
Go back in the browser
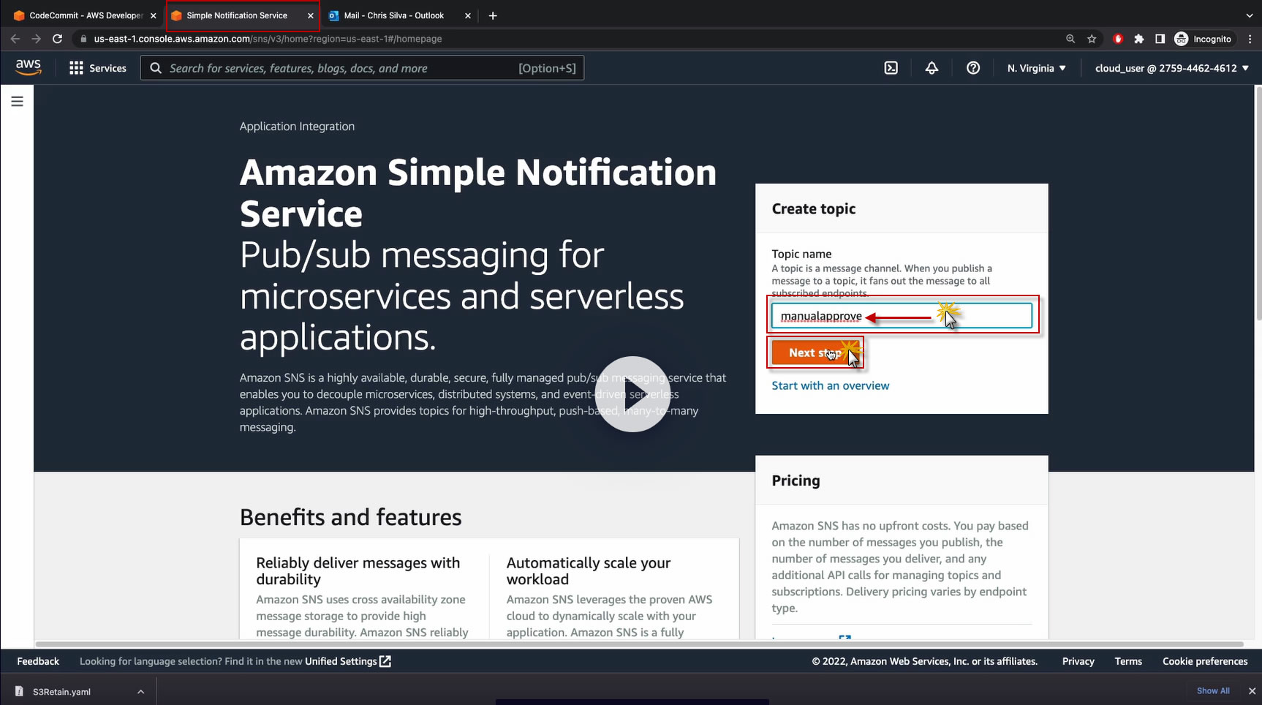click(x=15, y=39)
